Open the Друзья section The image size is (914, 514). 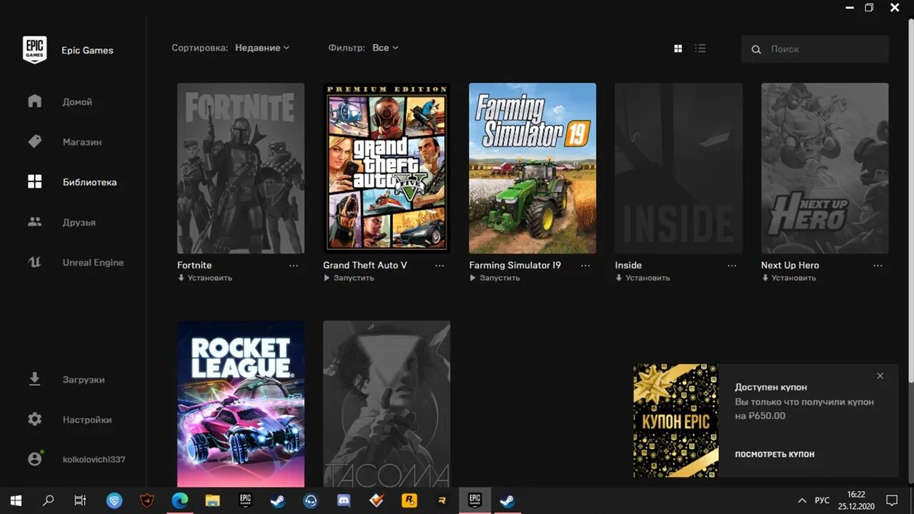(79, 222)
